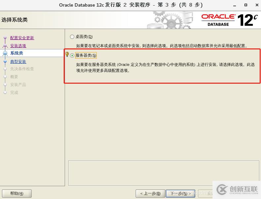Screen dimensions: 261x199
Task: Proceed with the 下一步(N) button
Action: coord(180,193)
